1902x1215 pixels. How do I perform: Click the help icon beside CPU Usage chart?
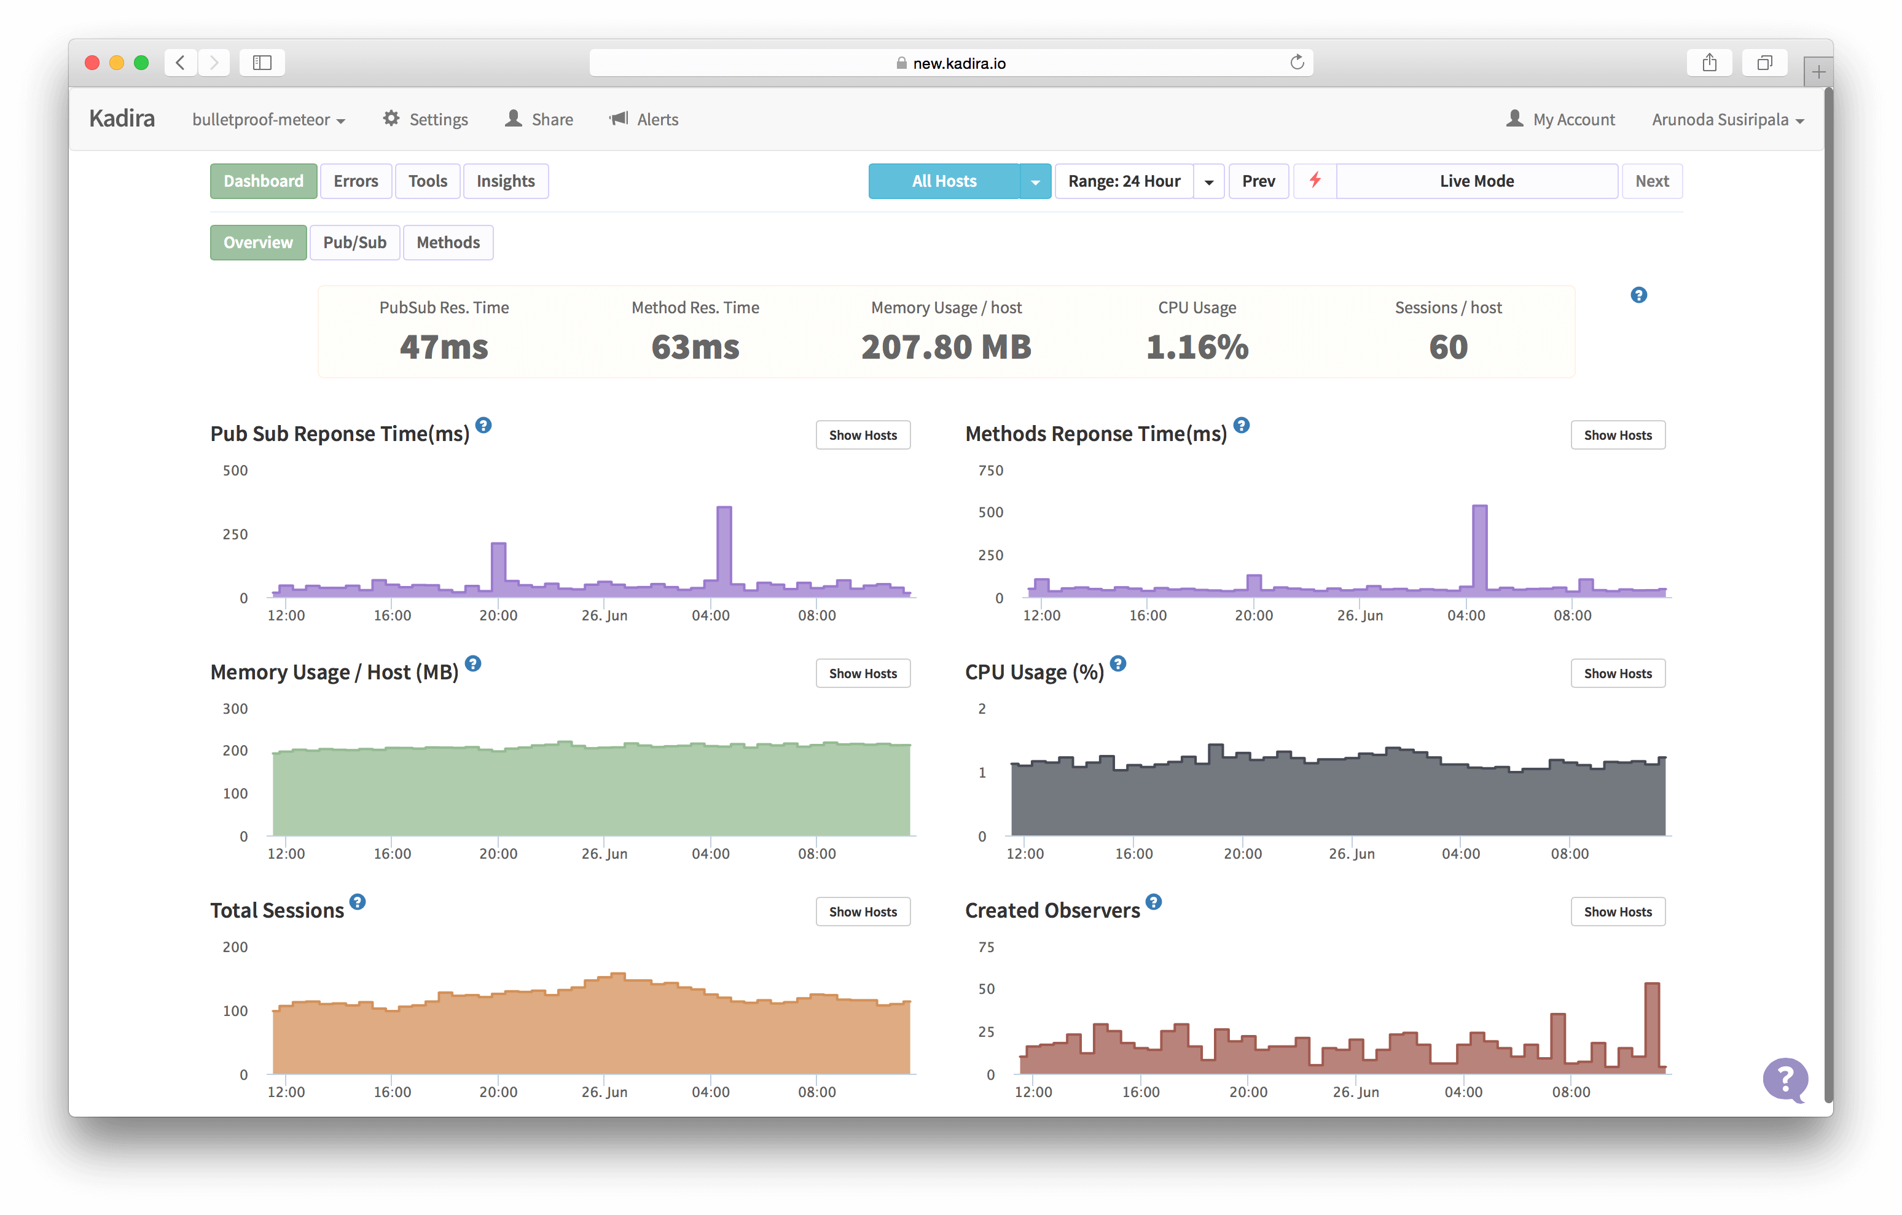1117,665
